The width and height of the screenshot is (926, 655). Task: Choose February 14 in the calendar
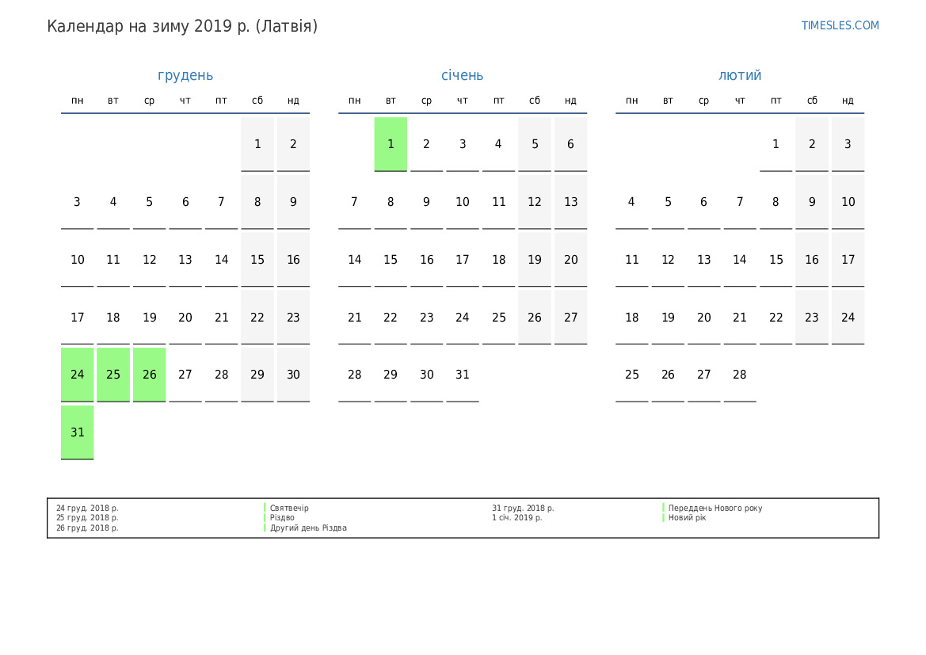click(x=740, y=260)
